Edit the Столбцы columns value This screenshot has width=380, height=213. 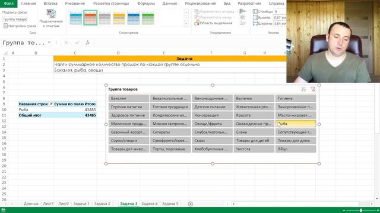pos(280,11)
